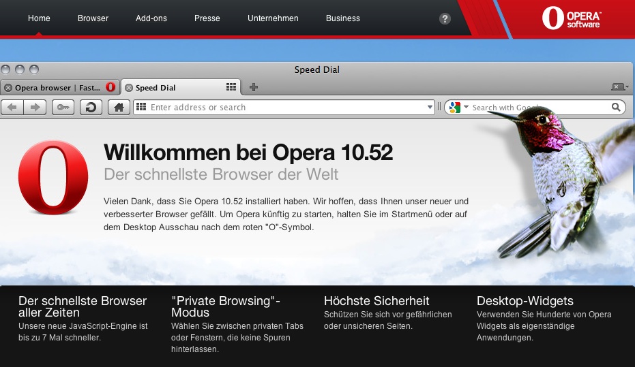Add a new tab with plus button
Viewport: 635px width, 367px height.
254,87
